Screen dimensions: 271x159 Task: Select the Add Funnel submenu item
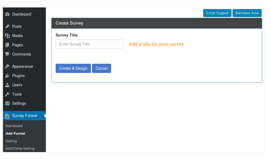15,134
